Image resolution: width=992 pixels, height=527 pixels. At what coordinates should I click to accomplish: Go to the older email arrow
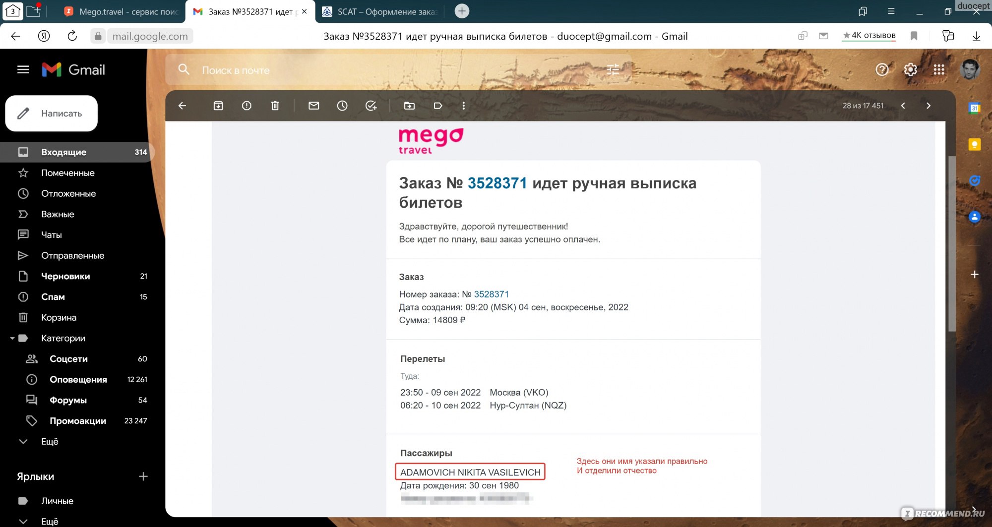929,106
